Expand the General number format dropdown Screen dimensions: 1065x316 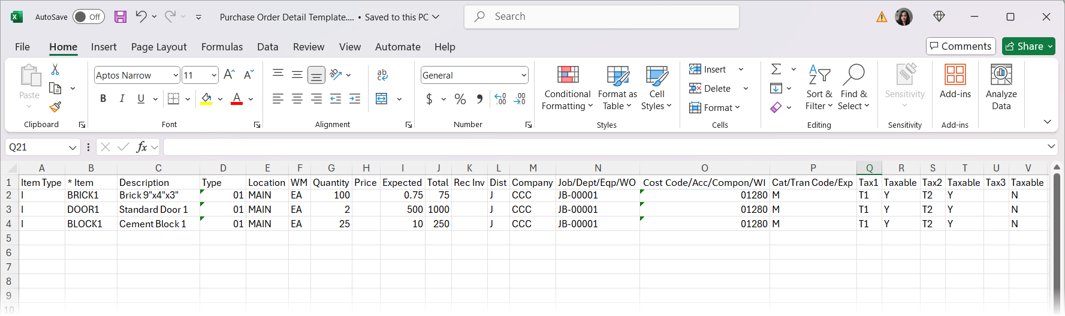(524, 76)
